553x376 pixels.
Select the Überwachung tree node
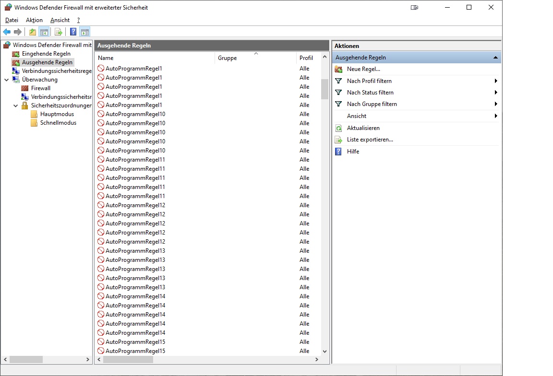pyautogui.click(x=40, y=80)
